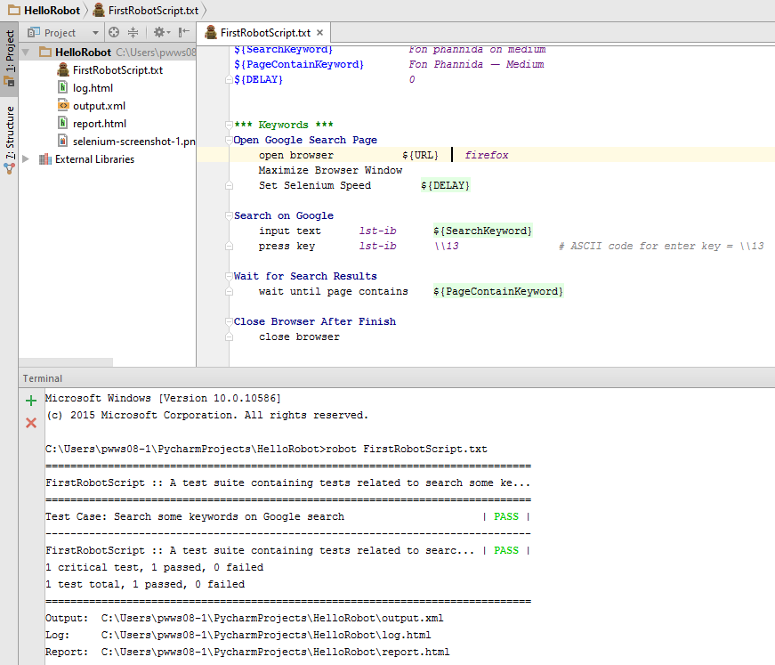775x665 pixels.
Task: Select report.html in the project tree
Action: click(x=100, y=124)
